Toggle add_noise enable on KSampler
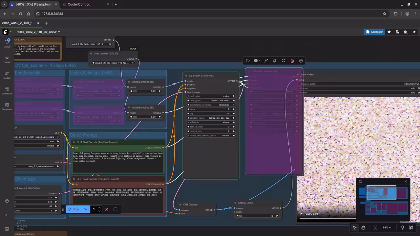This screenshot has width=420, height=236. tap(211, 96)
